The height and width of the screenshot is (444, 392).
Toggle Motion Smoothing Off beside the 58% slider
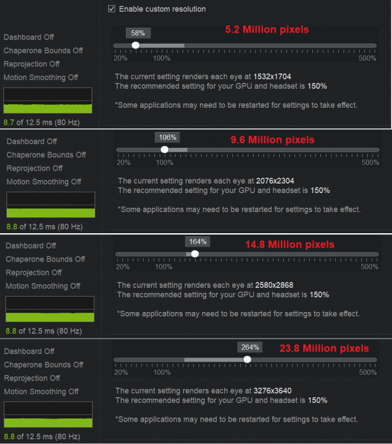click(x=41, y=77)
